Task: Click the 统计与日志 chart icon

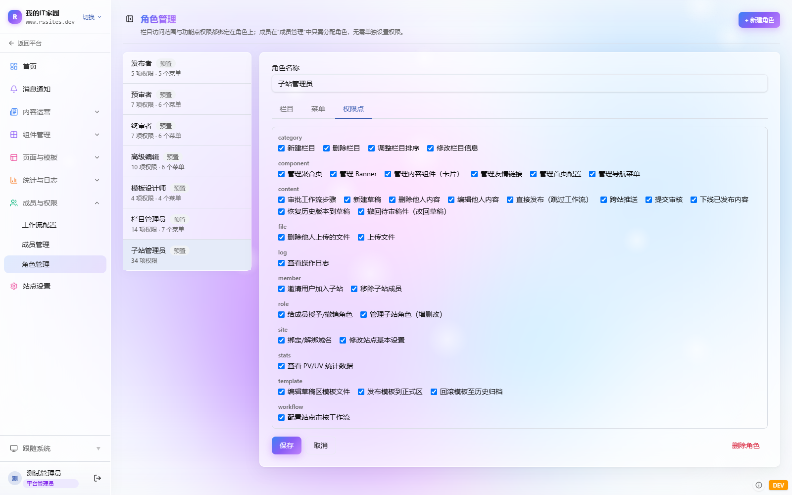Action: [14, 180]
